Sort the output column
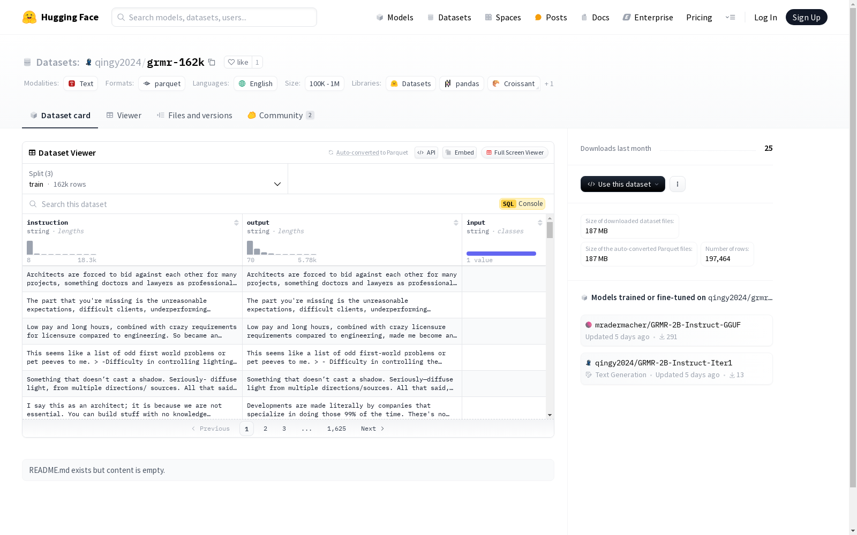Screen dimensions: 857x535 [456, 223]
